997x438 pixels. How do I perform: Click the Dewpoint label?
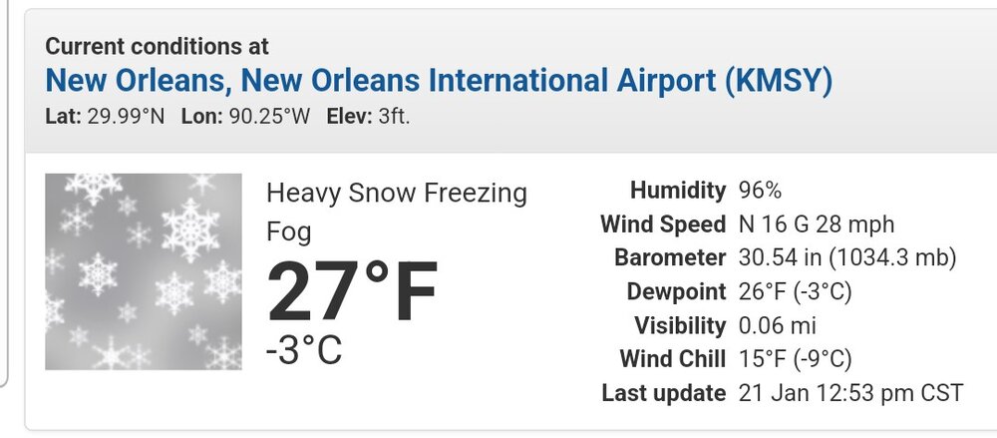(677, 292)
